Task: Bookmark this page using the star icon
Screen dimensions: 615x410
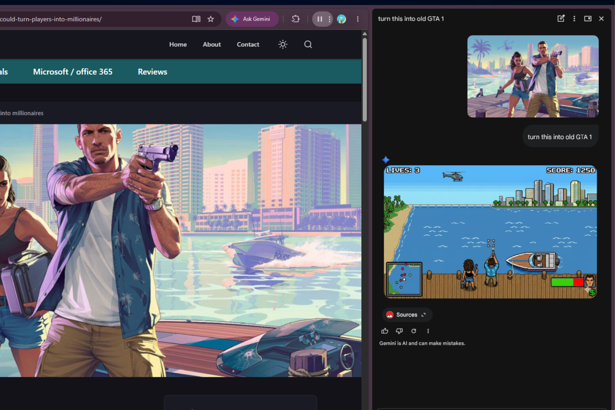Action: click(211, 19)
